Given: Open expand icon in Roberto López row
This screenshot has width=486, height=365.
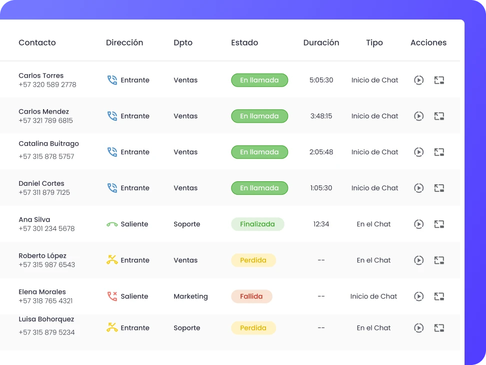Looking at the screenshot, I should pyautogui.click(x=439, y=260).
